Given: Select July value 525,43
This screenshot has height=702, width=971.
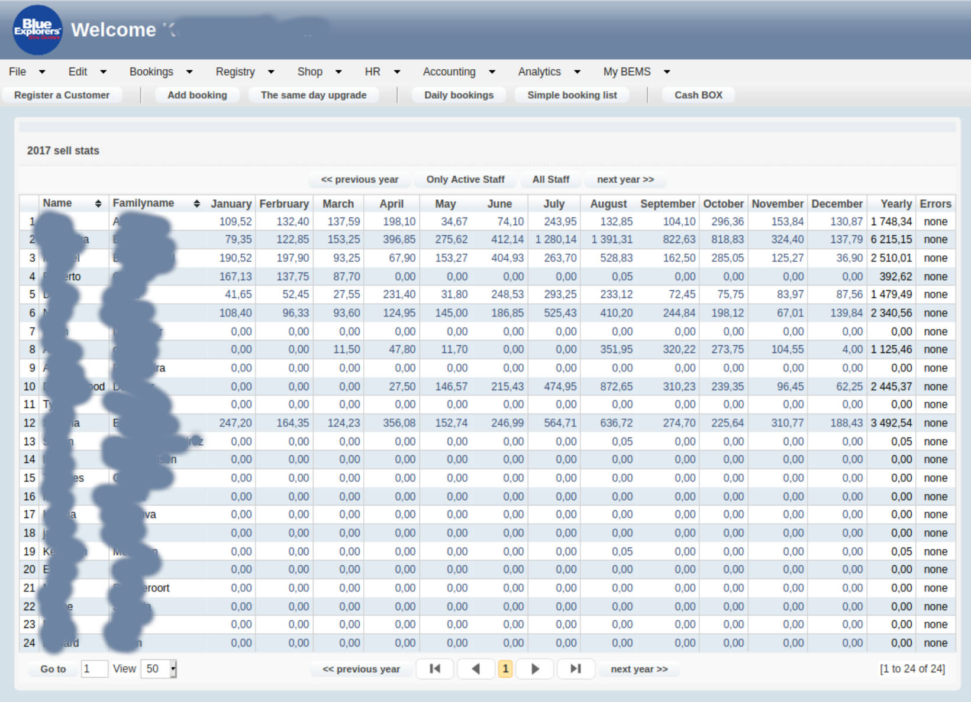Looking at the screenshot, I should point(560,313).
